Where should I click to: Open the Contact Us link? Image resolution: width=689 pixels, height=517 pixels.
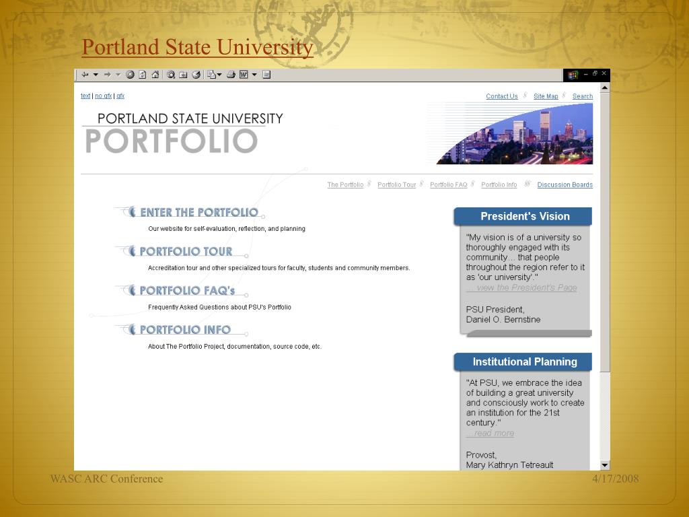[502, 96]
